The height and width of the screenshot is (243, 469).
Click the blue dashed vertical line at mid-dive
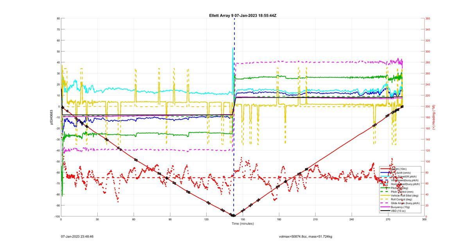tap(234, 117)
